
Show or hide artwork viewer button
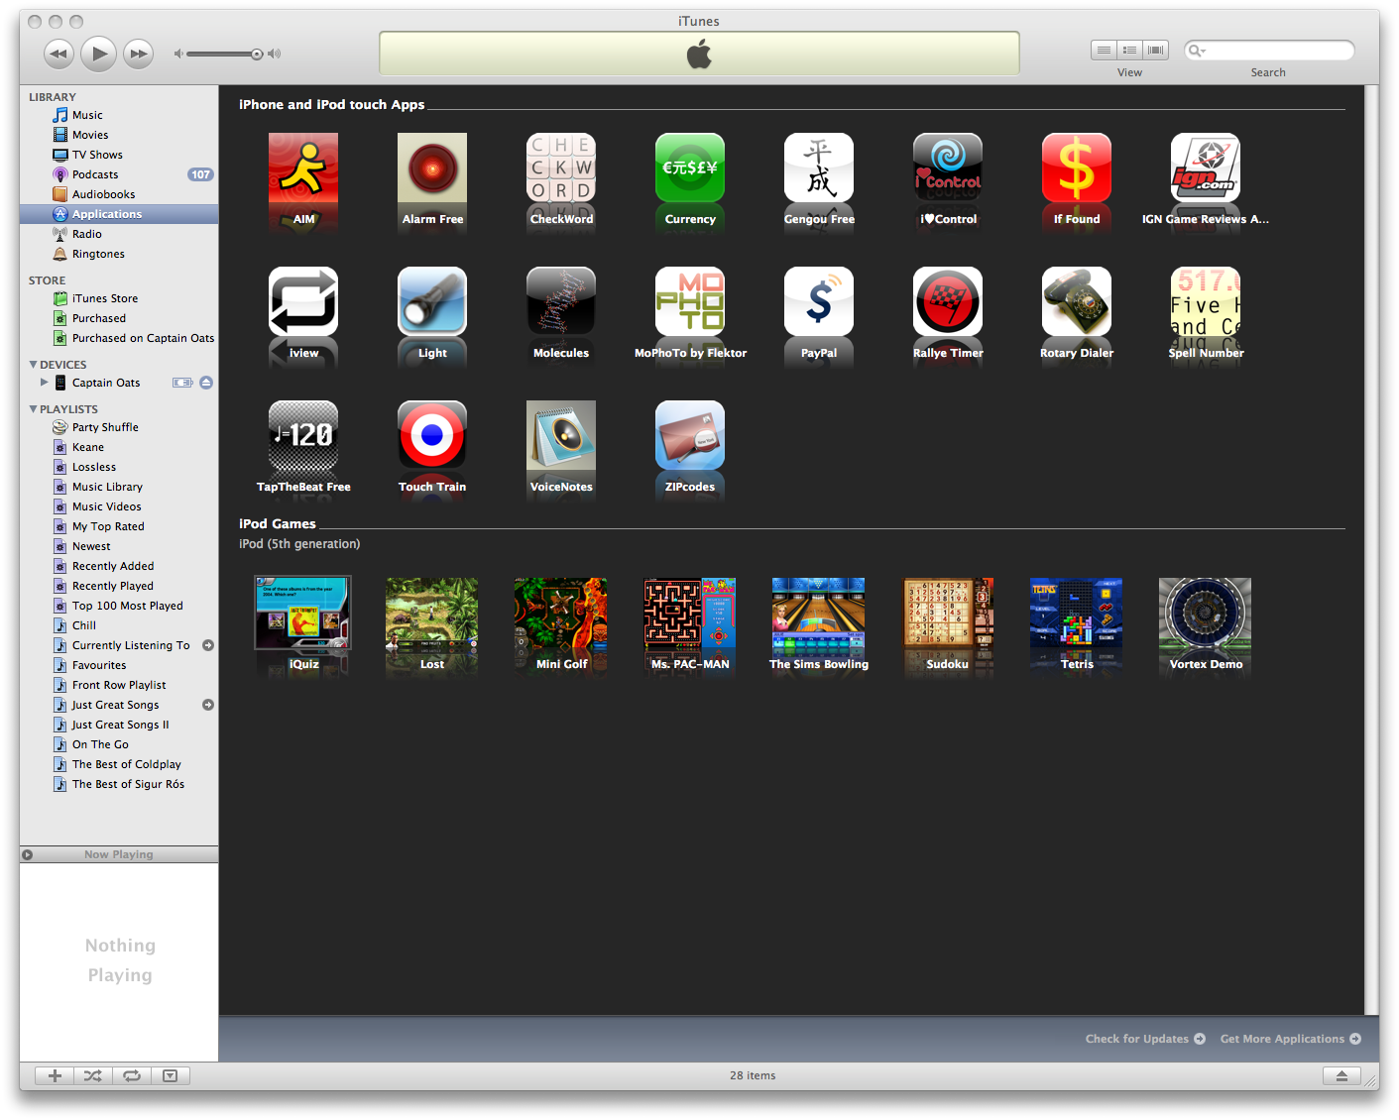pos(170,1075)
